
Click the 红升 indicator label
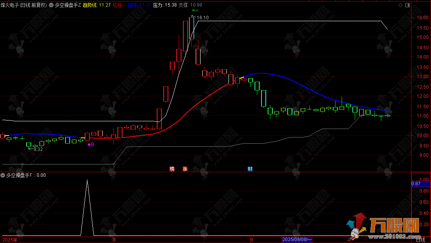(x=119, y=5)
